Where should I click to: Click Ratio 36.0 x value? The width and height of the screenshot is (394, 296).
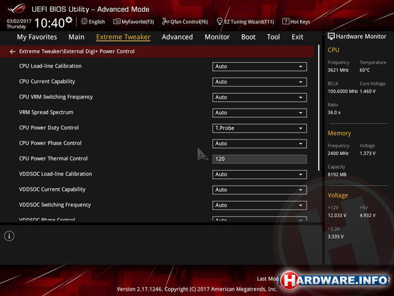coord(334,112)
